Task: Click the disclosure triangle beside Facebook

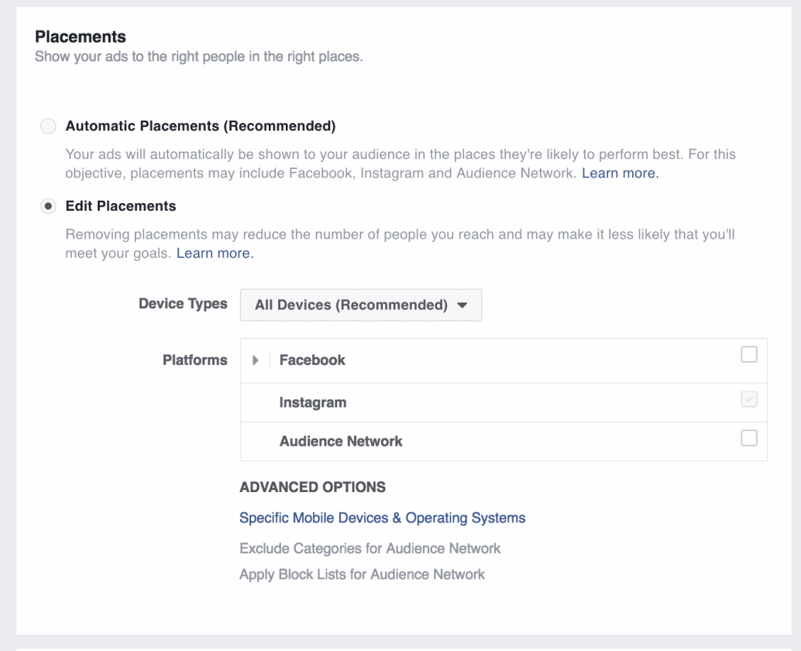Action: click(256, 360)
